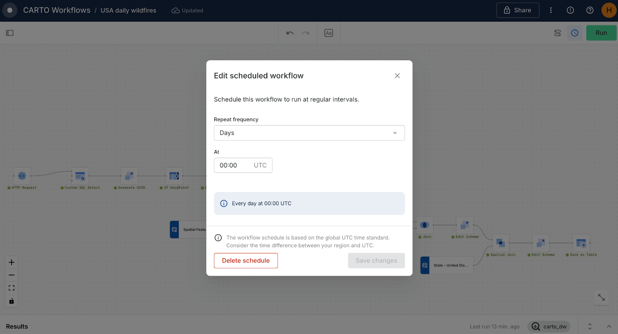Click the 00:00 time input field
618x334 pixels.
243,165
